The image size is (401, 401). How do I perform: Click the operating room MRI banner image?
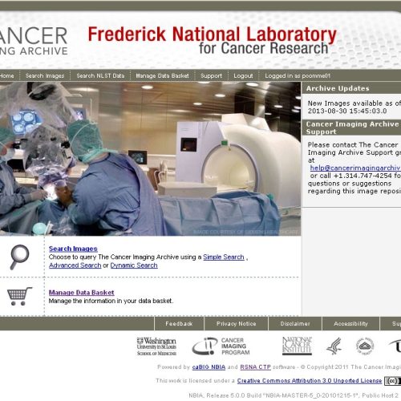point(150,159)
